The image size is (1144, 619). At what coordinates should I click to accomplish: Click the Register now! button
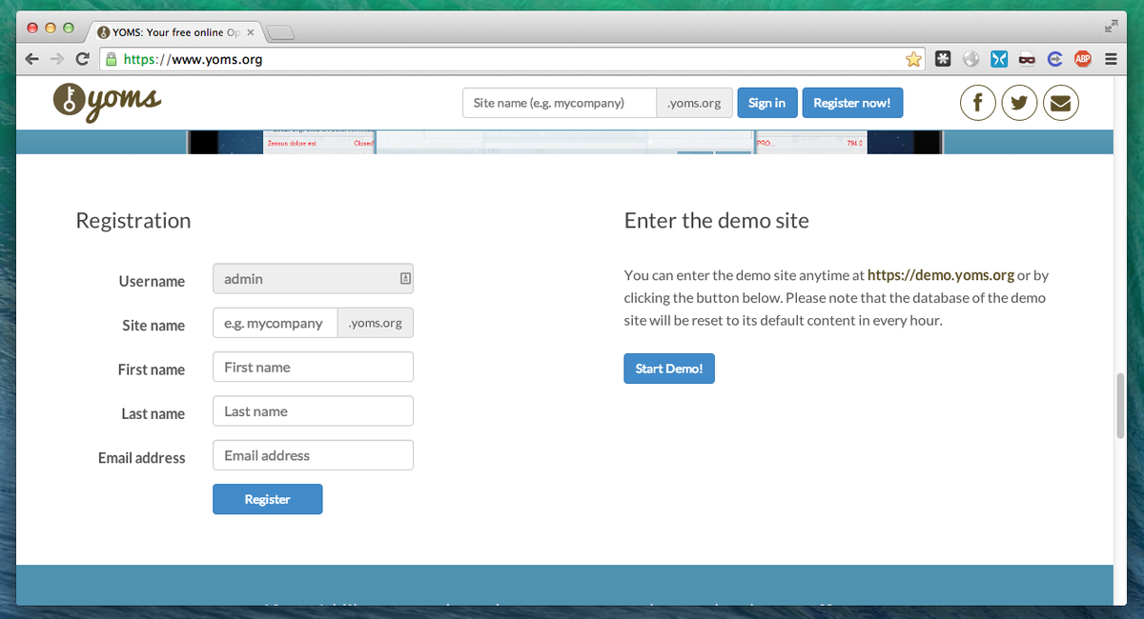pos(852,103)
